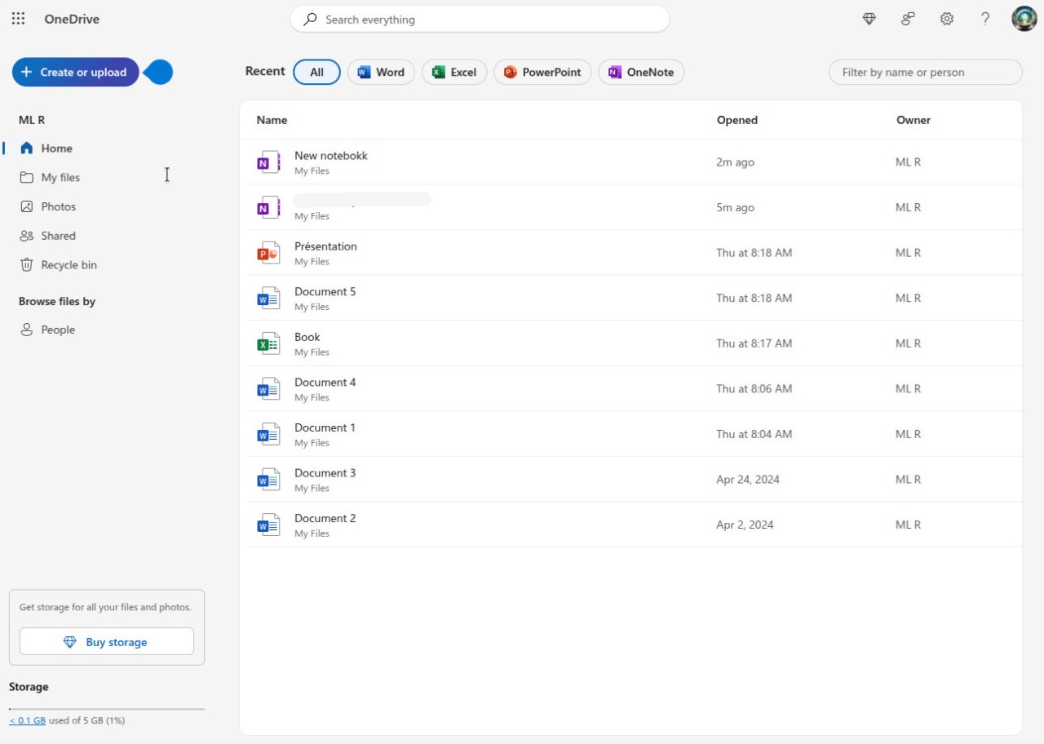1044x744 pixels.
Task: Open the OneDrive settings gear
Action: click(x=946, y=18)
